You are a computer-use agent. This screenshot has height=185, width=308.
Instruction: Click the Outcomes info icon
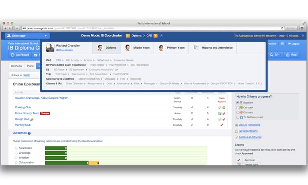tap(29, 133)
